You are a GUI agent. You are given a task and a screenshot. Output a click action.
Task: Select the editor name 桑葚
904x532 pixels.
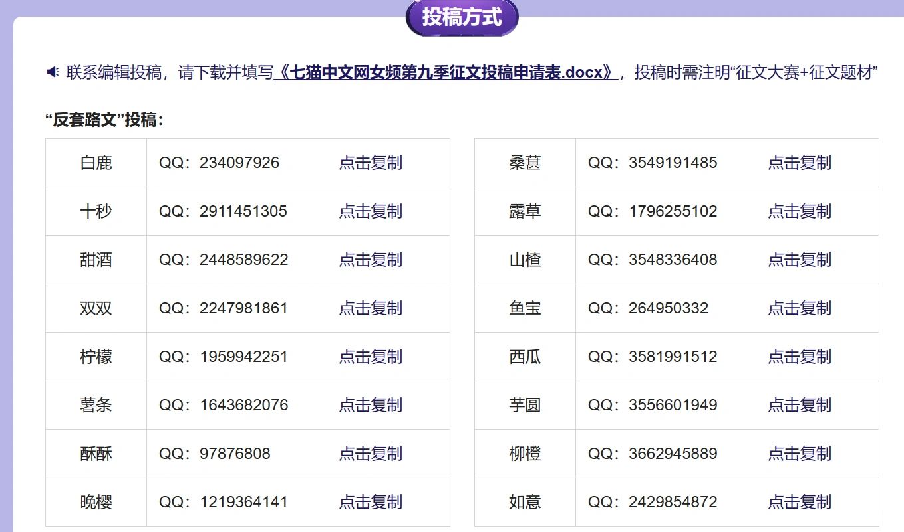525,163
